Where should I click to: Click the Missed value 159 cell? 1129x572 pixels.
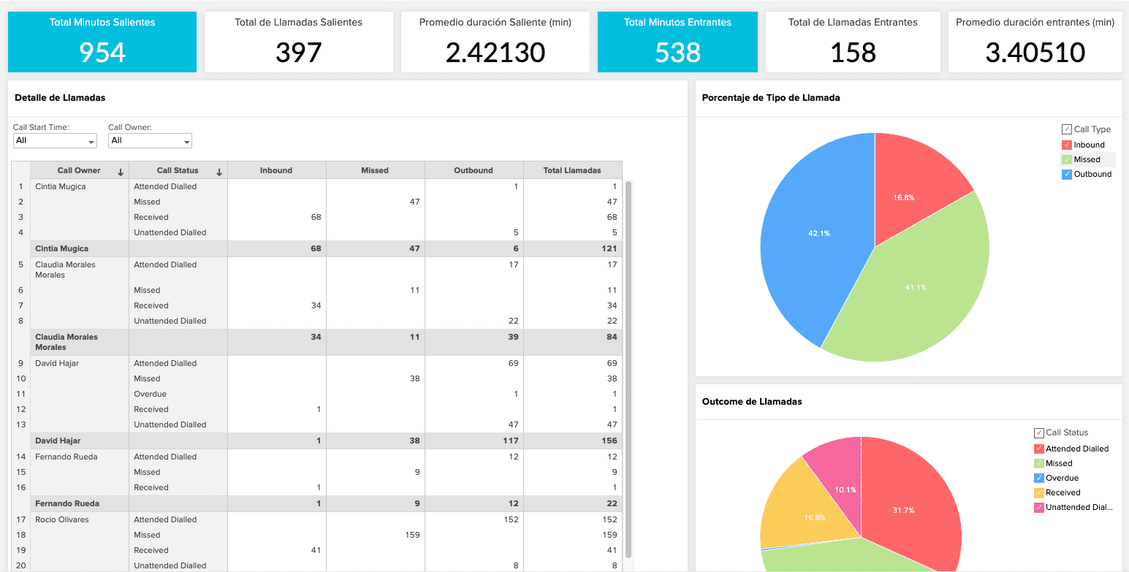click(375, 535)
